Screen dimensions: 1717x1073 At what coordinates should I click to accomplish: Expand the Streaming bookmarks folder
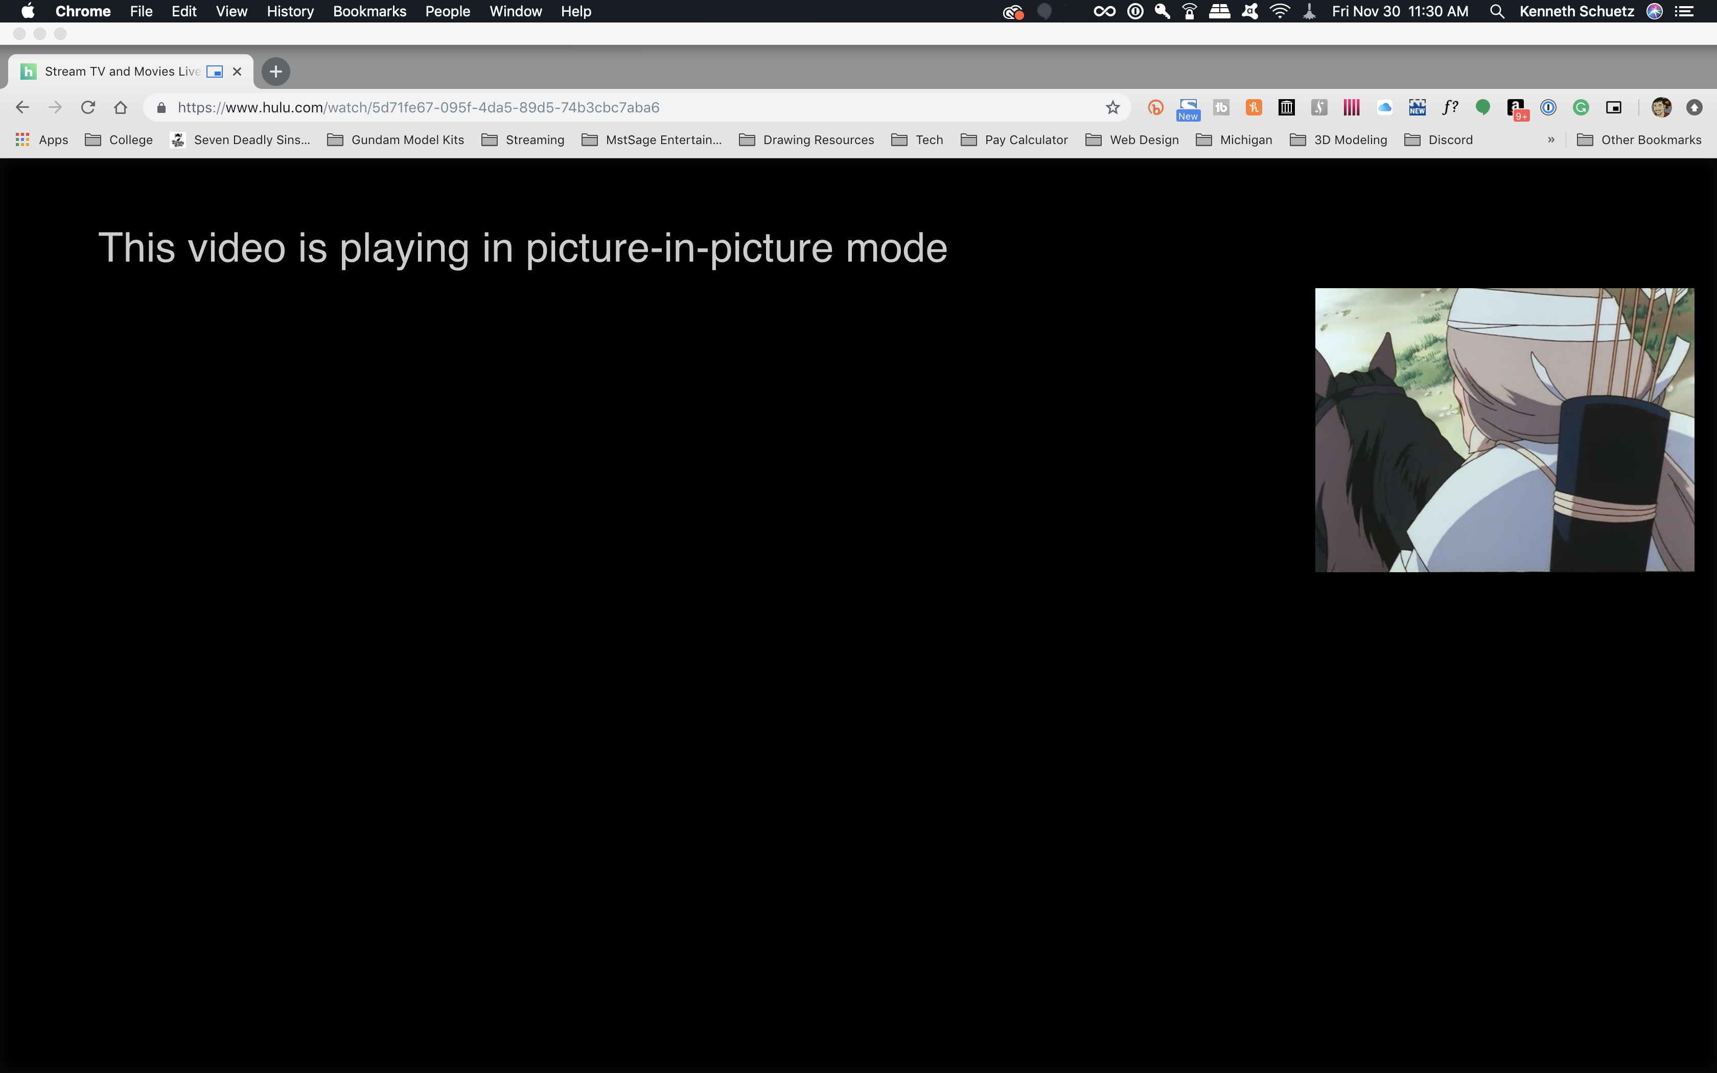point(522,140)
